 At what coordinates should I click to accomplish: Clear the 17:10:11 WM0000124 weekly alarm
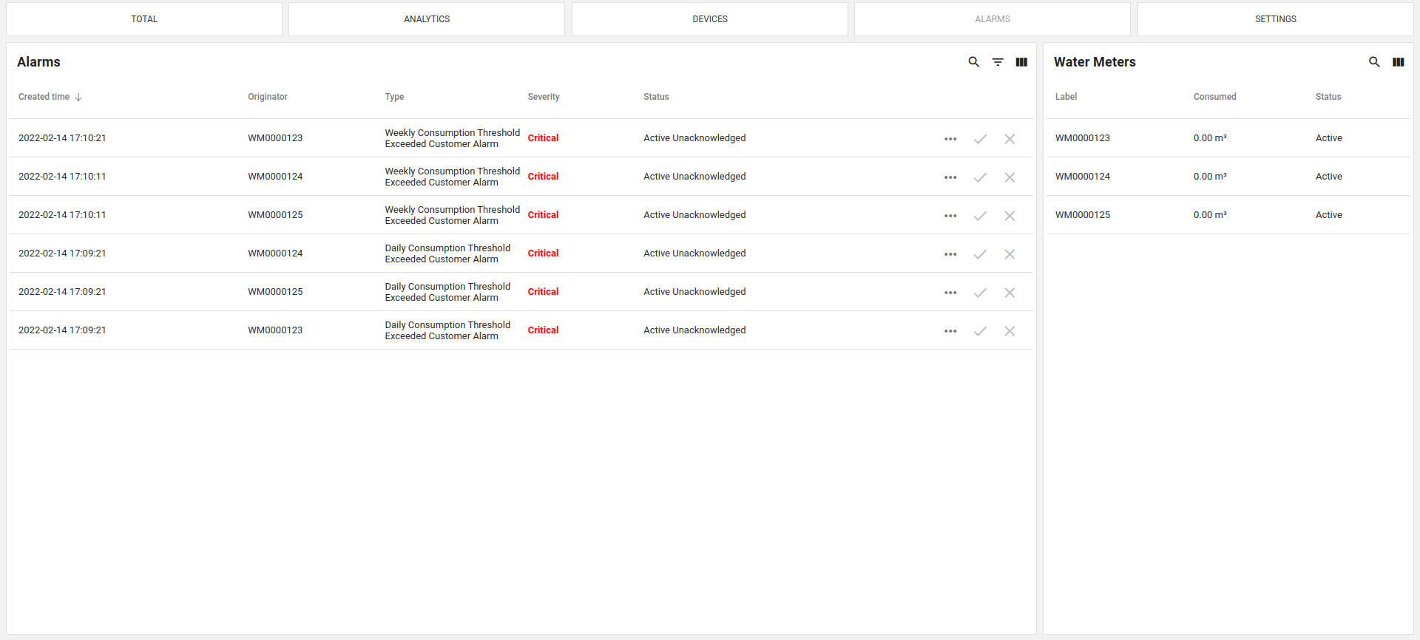(1010, 177)
